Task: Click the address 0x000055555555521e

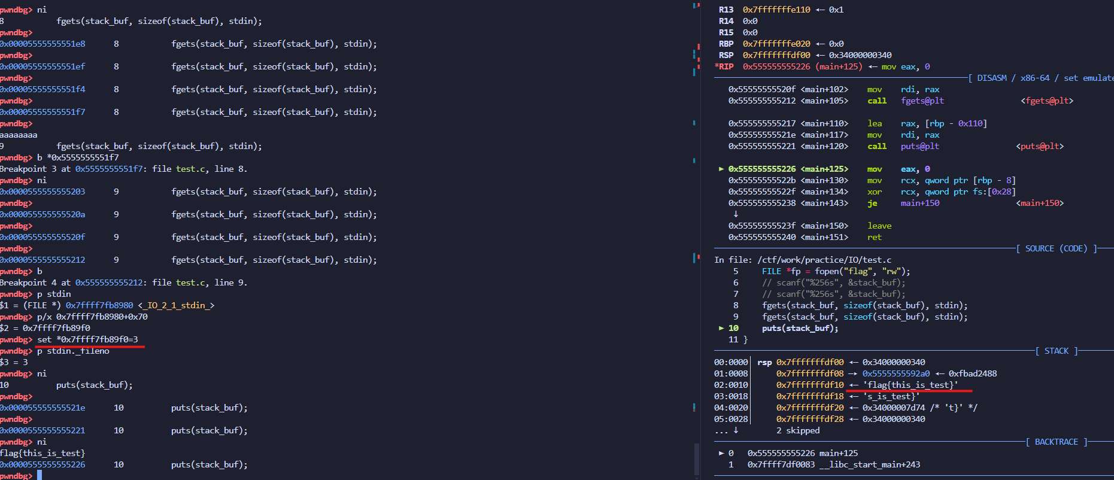Action: (x=43, y=408)
